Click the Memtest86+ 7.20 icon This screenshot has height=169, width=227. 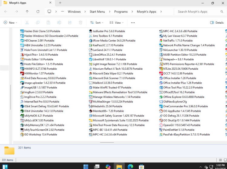(90, 111)
